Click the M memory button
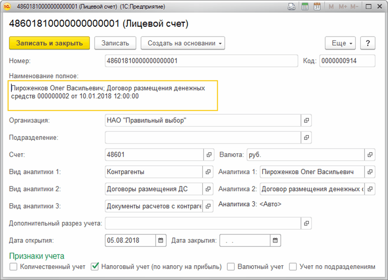This screenshot has height=280, width=388. coord(331,6)
